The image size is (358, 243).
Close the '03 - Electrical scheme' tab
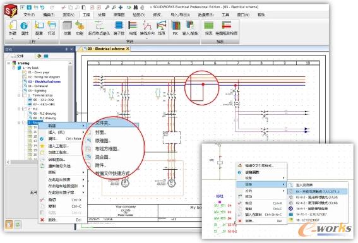click(x=128, y=49)
